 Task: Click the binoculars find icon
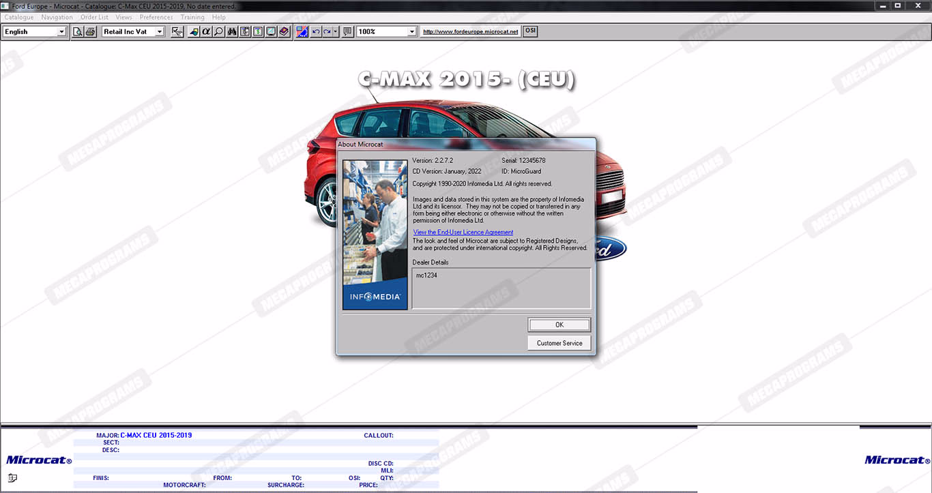click(x=232, y=31)
